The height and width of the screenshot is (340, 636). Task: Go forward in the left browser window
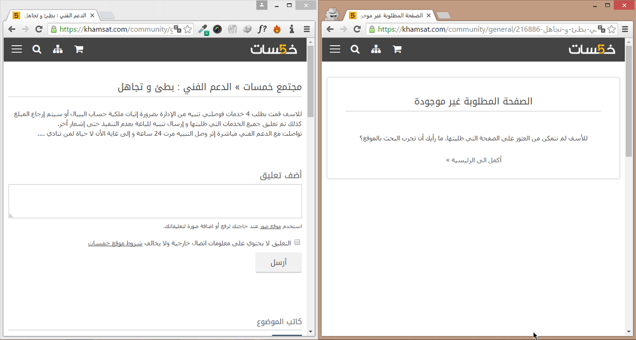(x=25, y=29)
